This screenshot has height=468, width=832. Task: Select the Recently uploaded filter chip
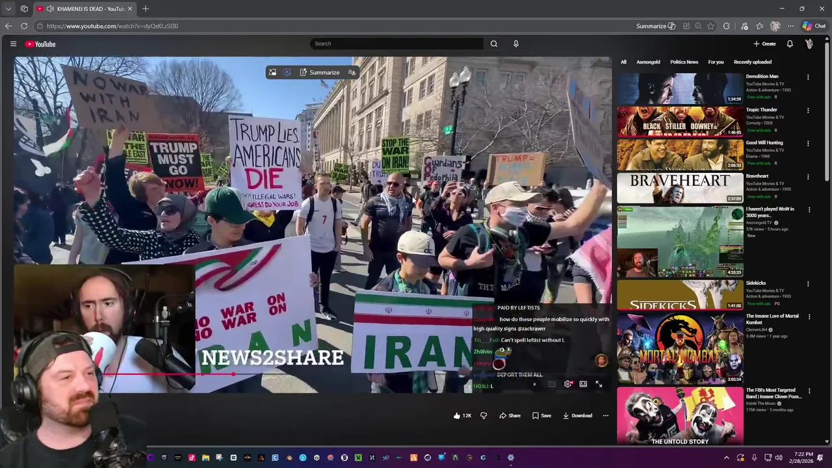pyautogui.click(x=753, y=62)
